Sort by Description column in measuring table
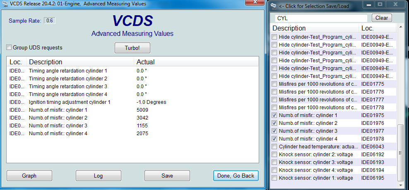The height and width of the screenshot is (190, 409). [x=80, y=62]
